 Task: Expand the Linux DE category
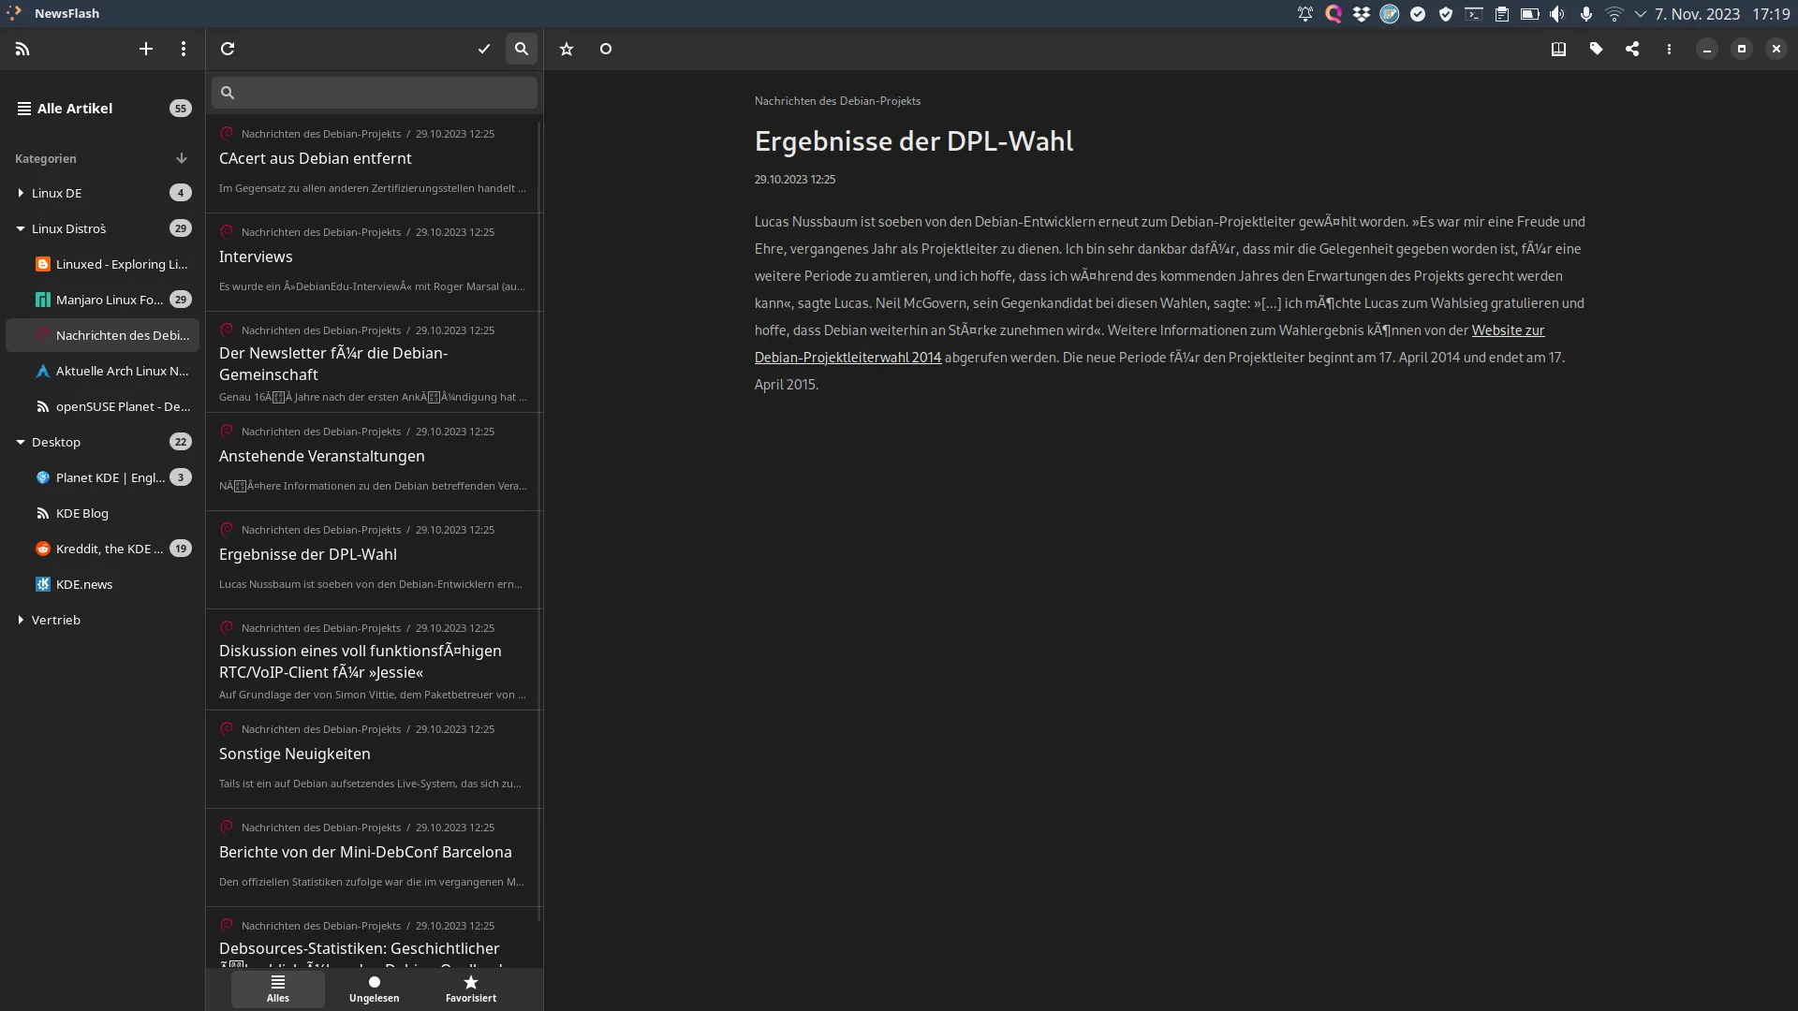click(x=21, y=193)
